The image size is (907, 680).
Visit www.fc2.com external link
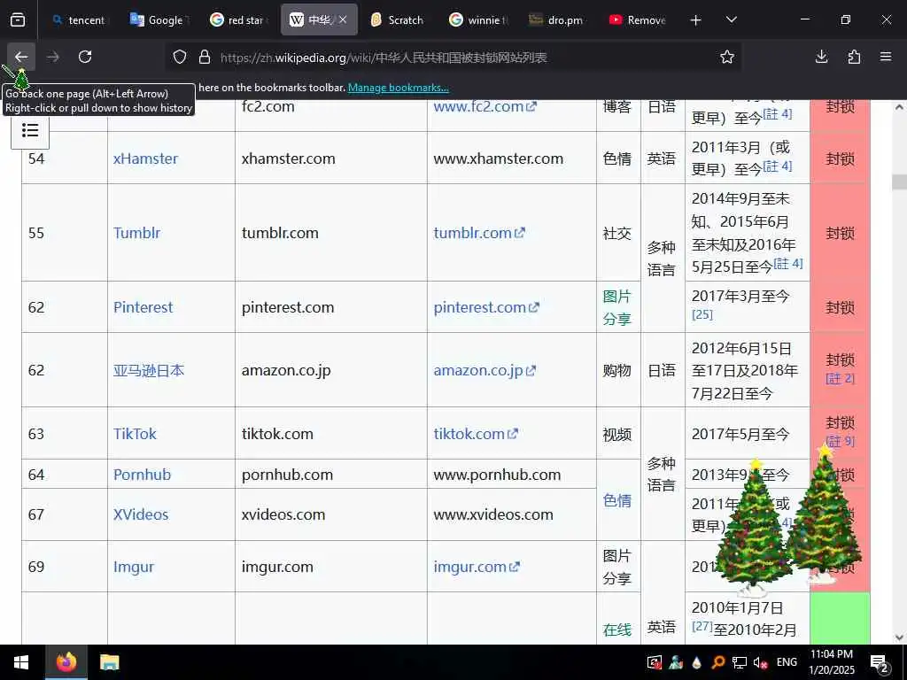(x=485, y=106)
